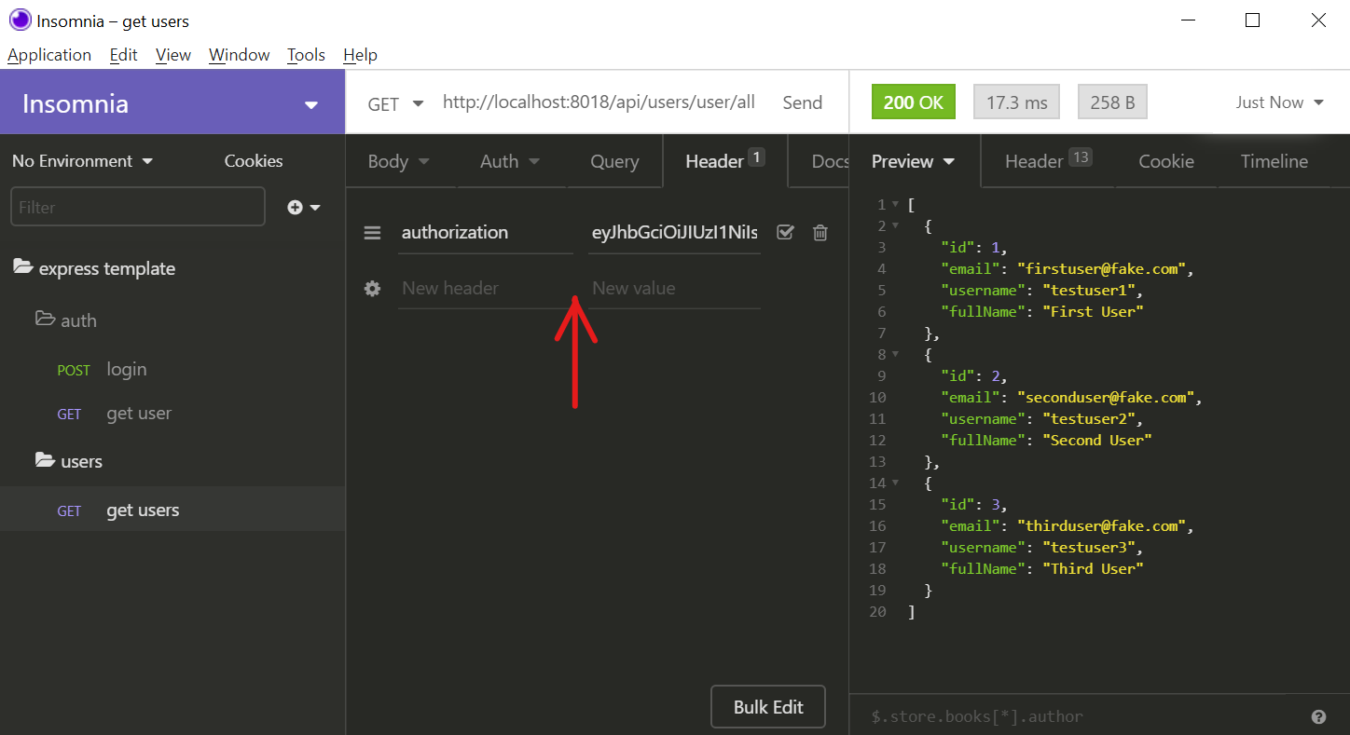Click the "seconduser@fake.com" email value
The height and width of the screenshot is (735, 1350).
coord(1106,397)
